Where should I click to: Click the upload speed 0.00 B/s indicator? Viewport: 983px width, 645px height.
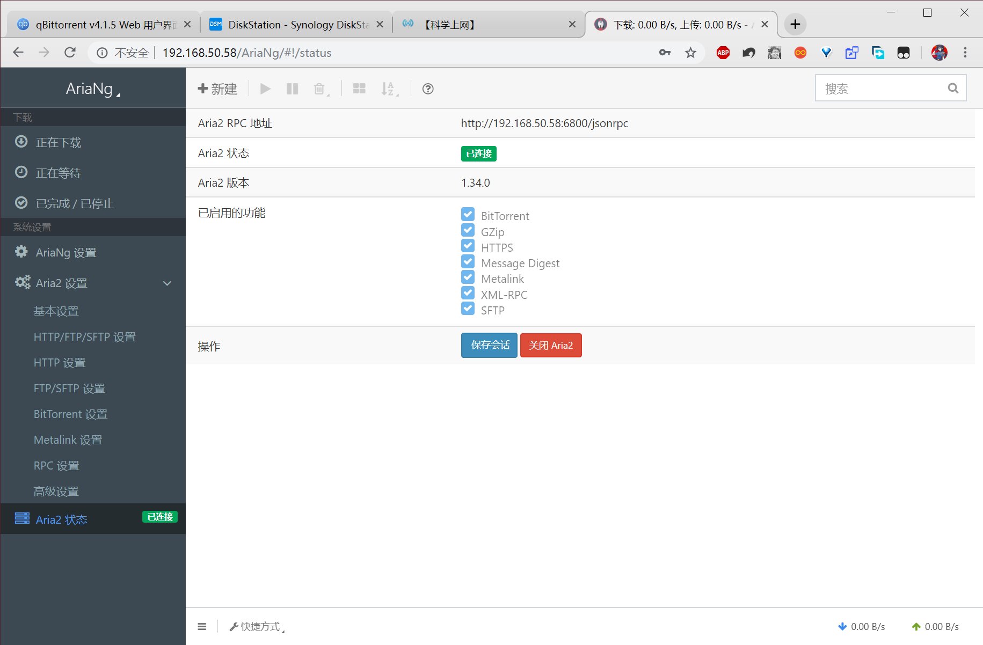coord(935,627)
